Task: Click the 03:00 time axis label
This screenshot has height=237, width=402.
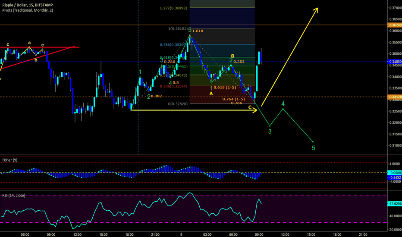Action: point(207,234)
